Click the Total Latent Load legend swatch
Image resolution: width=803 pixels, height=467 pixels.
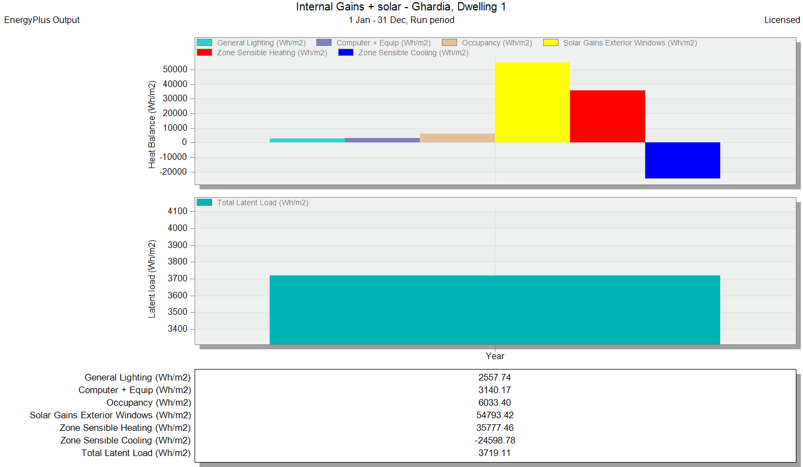tap(204, 203)
